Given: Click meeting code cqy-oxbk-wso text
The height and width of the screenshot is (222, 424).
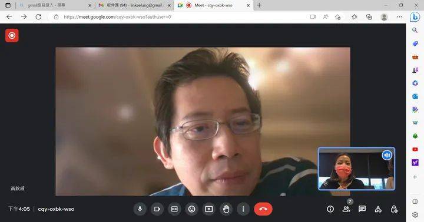Looking at the screenshot, I should tap(56, 209).
